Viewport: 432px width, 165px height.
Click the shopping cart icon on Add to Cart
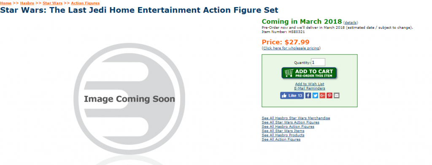coord(289,73)
